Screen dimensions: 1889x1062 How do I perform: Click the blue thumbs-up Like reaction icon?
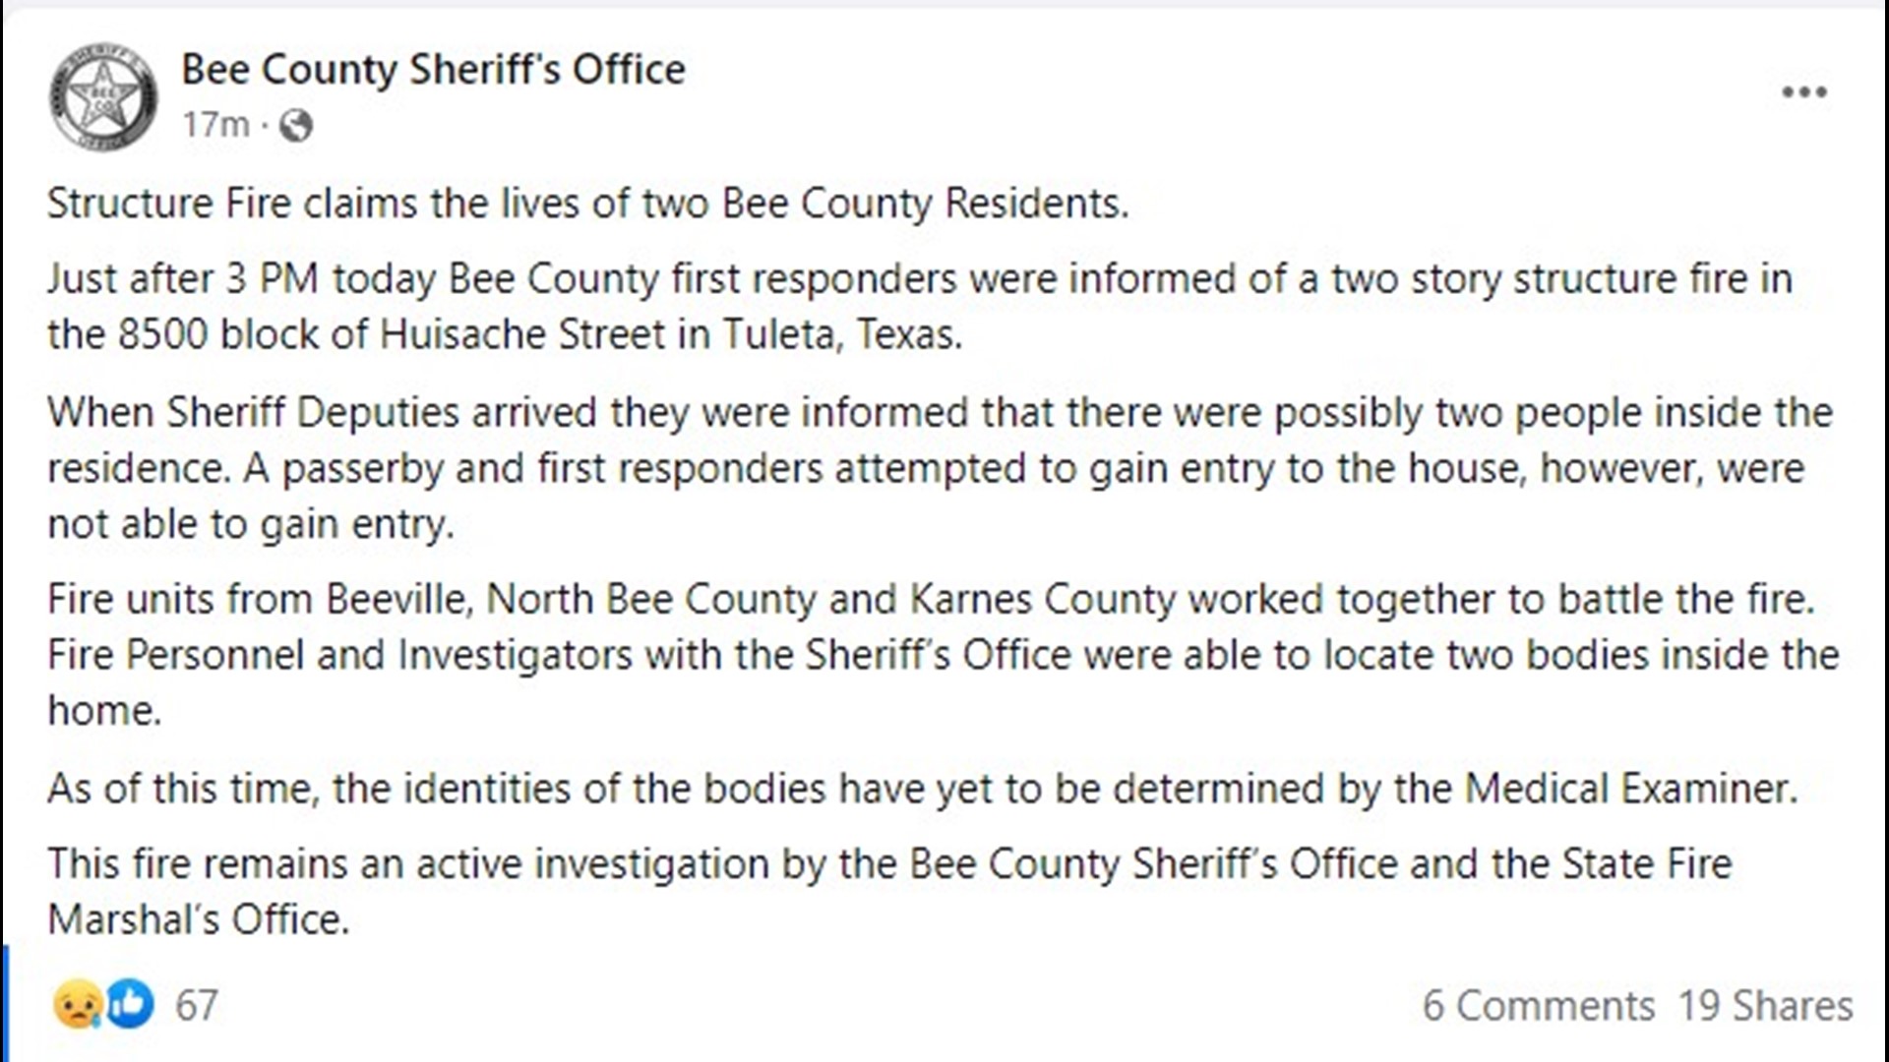pos(131,1005)
